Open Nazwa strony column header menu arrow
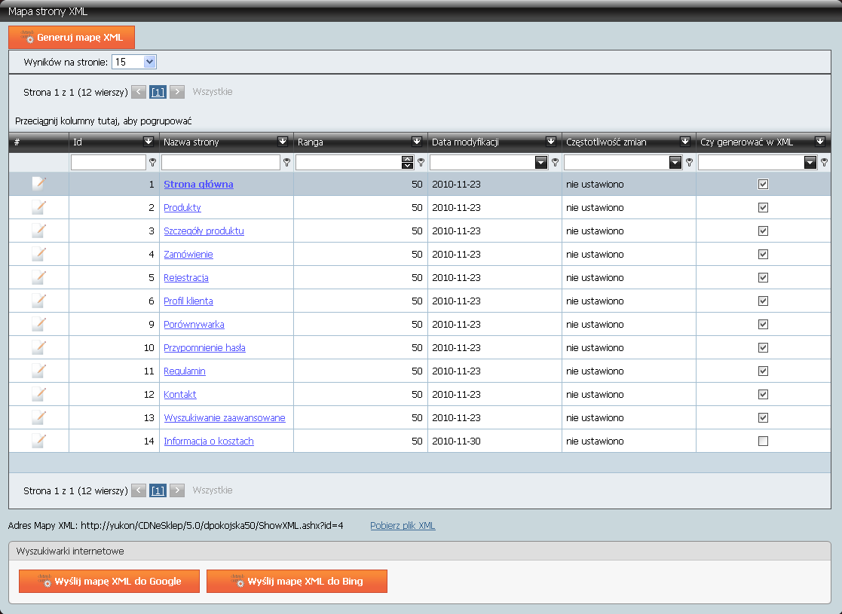 pos(283,141)
